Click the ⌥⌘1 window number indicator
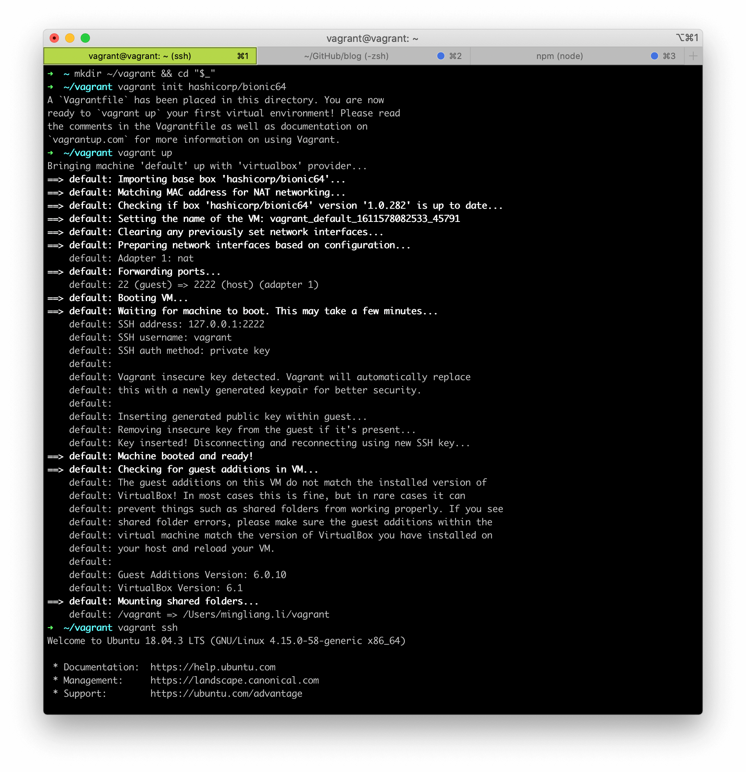This screenshot has width=746, height=772. (687, 38)
